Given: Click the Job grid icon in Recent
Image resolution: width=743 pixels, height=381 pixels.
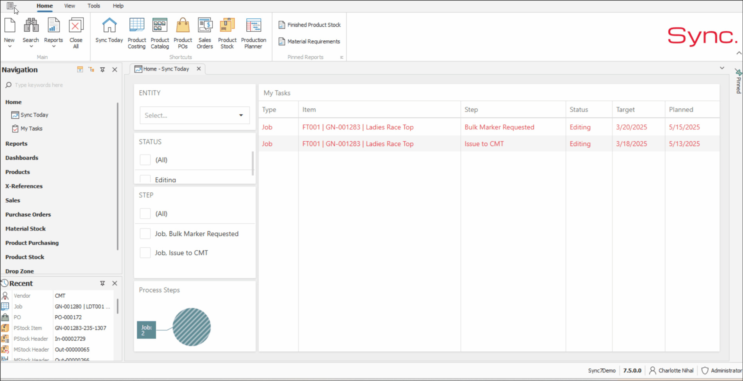Looking at the screenshot, I should (x=5, y=306).
